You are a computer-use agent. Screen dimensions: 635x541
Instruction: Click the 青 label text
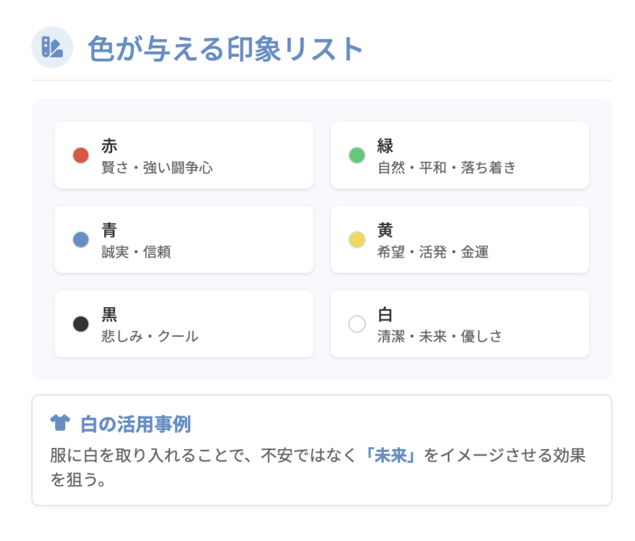109,231
